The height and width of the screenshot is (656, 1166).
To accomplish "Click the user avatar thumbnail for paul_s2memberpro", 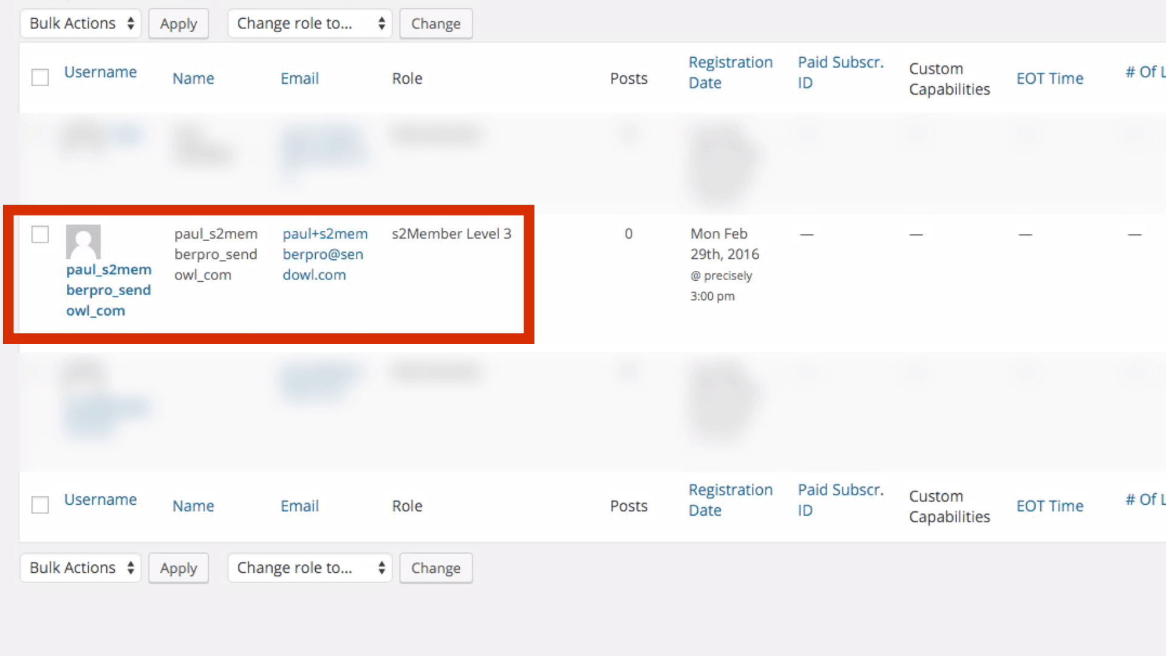I will (83, 242).
